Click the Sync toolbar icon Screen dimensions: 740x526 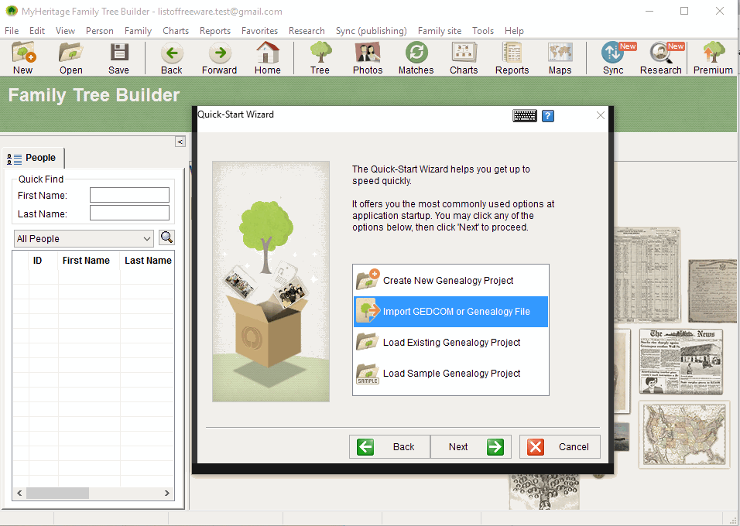(x=613, y=57)
